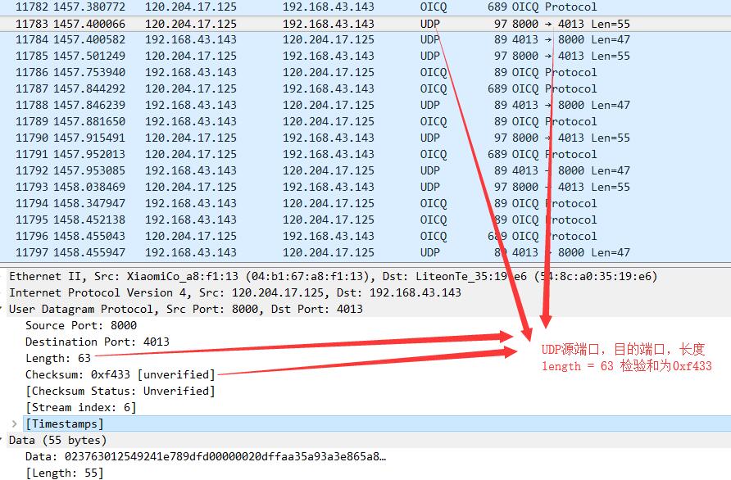Select OICQ packet number 11786

(246, 72)
